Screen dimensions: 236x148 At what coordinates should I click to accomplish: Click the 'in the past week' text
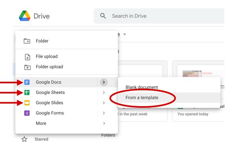(x=133, y=114)
